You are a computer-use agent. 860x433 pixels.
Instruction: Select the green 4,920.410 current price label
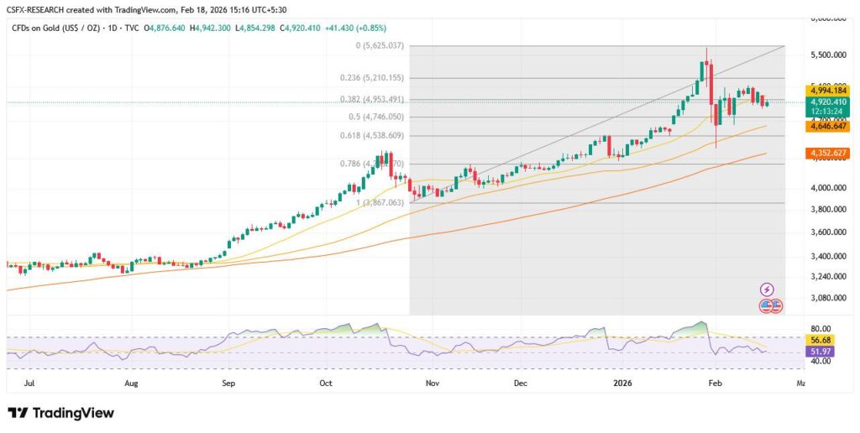tap(827, 102)
